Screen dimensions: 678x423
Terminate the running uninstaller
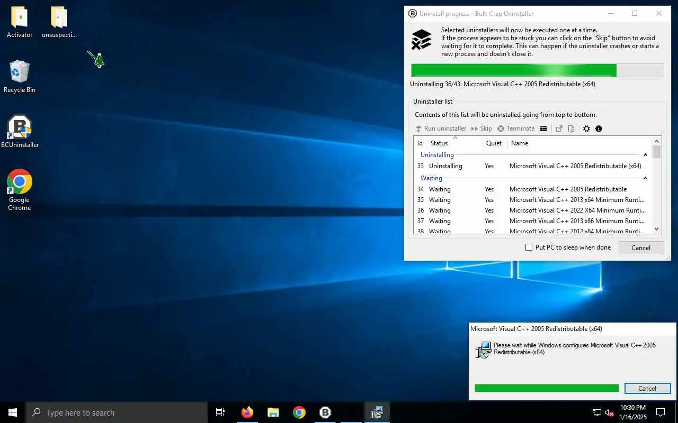[x=516, y=128]
